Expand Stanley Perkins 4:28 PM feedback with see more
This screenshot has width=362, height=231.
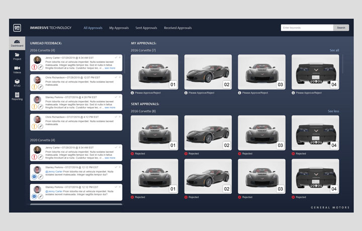pyautogui.click(x=110, y=107)
